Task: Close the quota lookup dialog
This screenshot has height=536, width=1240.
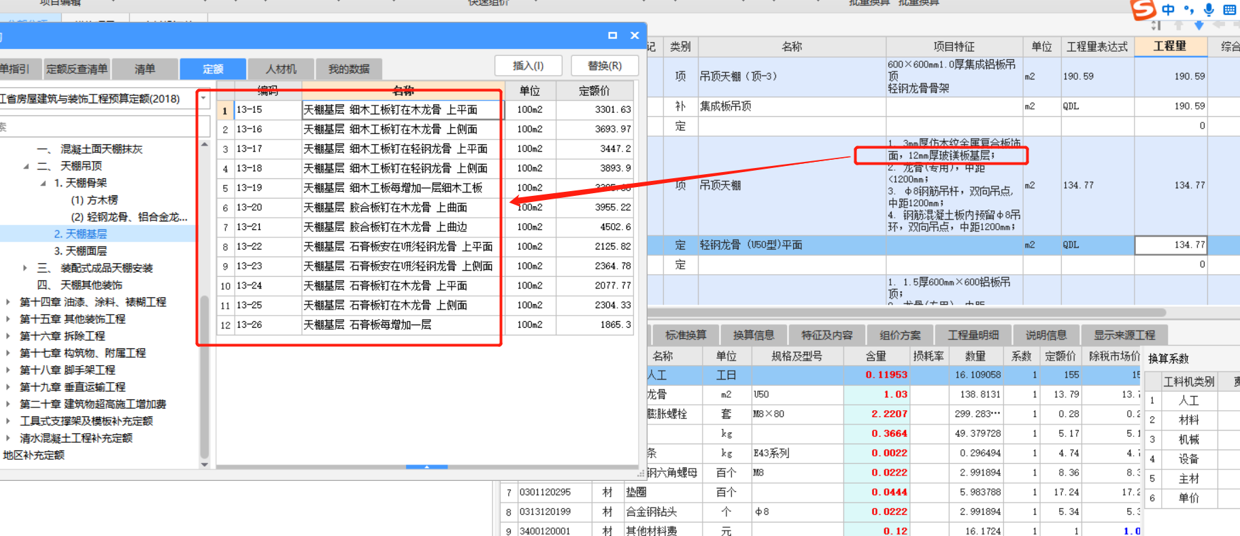Action: (635, 35)
